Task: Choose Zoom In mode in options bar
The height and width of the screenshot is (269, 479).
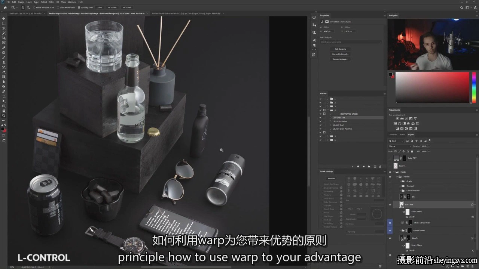Action: click(x=22, y=7)
